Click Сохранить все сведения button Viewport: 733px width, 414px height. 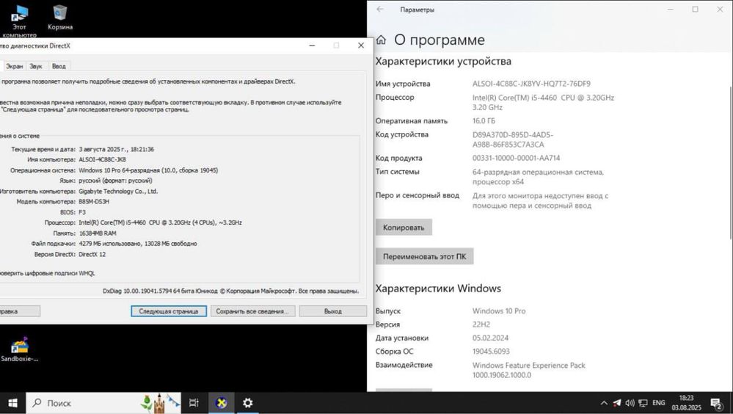252,311
